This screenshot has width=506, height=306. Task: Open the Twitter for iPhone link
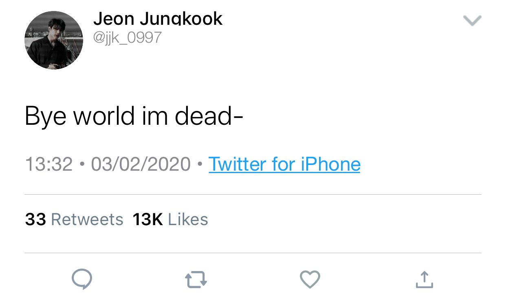coord(284,165)
